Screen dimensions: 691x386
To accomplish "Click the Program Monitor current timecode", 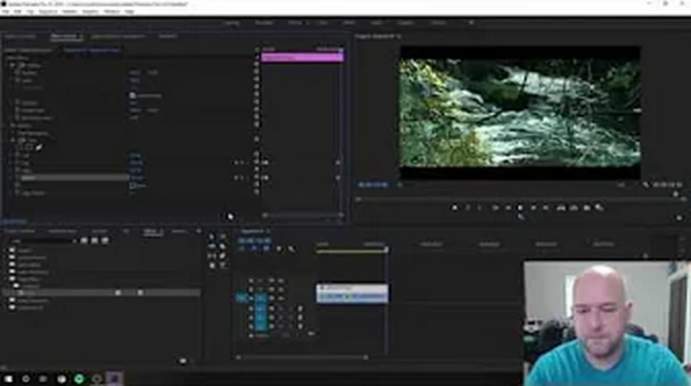I will coord(373,184).
